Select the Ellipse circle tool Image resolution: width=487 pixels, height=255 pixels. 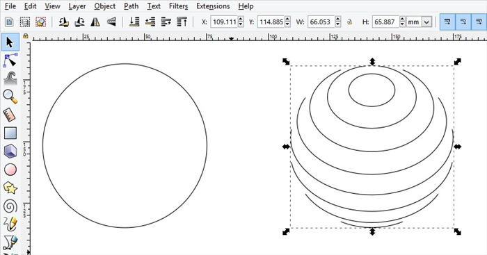point(10,170)
